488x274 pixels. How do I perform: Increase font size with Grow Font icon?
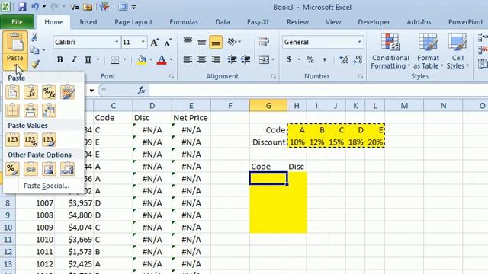pyautogui.click(x=155, y=42)
